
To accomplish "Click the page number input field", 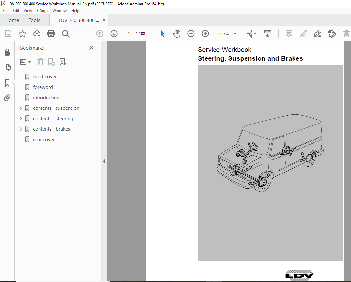I will [x=129, y=34].
